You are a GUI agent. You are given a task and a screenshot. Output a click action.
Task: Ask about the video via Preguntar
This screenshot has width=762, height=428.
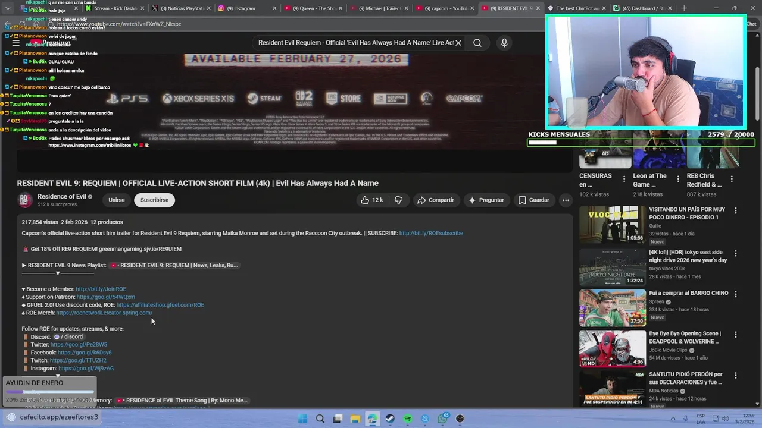[x=486, y=200]
